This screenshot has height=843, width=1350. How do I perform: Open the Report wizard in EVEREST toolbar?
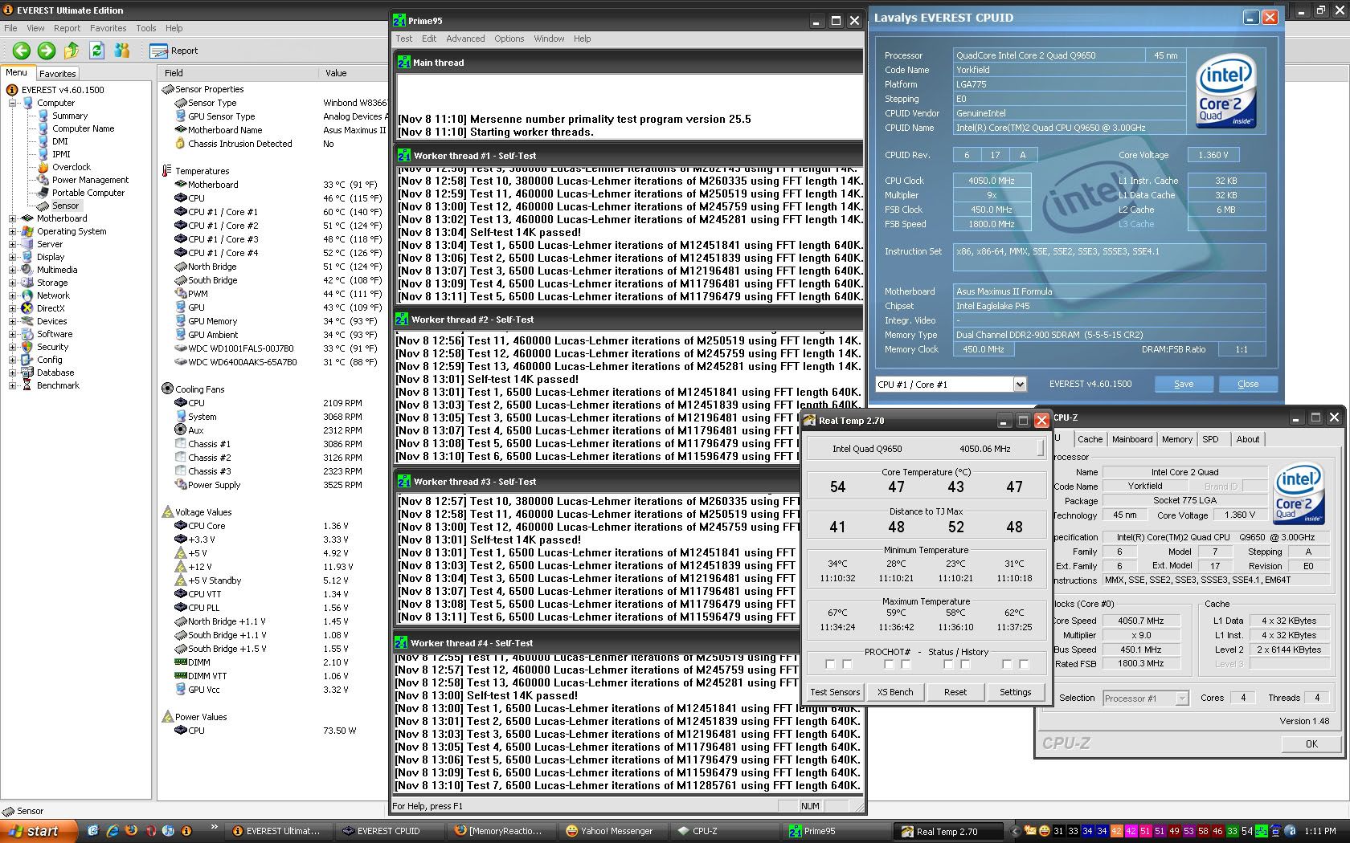point(174,51)
